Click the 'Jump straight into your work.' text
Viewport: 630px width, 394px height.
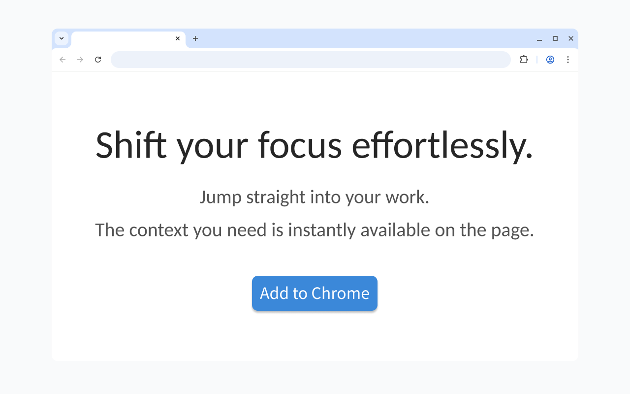315,197
